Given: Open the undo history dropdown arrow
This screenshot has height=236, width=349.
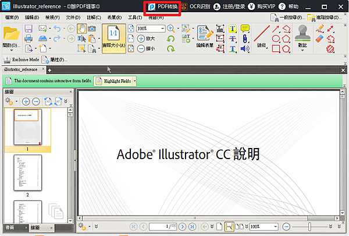Looking at the screenshot, I should tap(64, 29).
